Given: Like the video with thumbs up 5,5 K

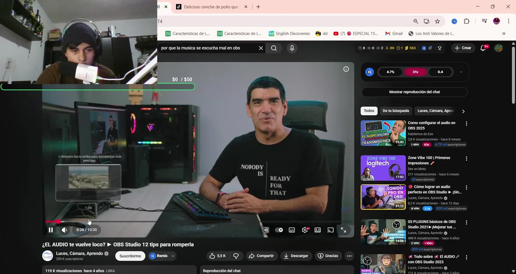Looking at the screenshot, I should pos(217,256).
